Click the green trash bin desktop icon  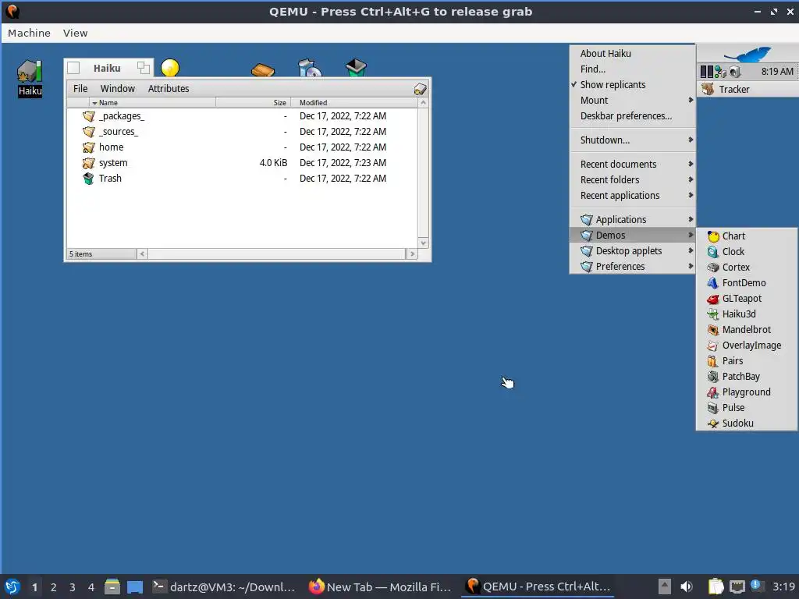356,68
